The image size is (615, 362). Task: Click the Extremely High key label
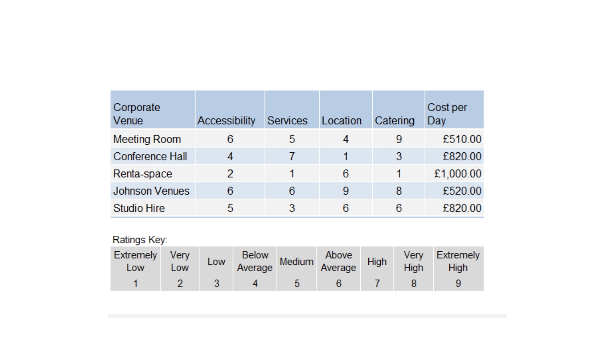click(458, 261)
